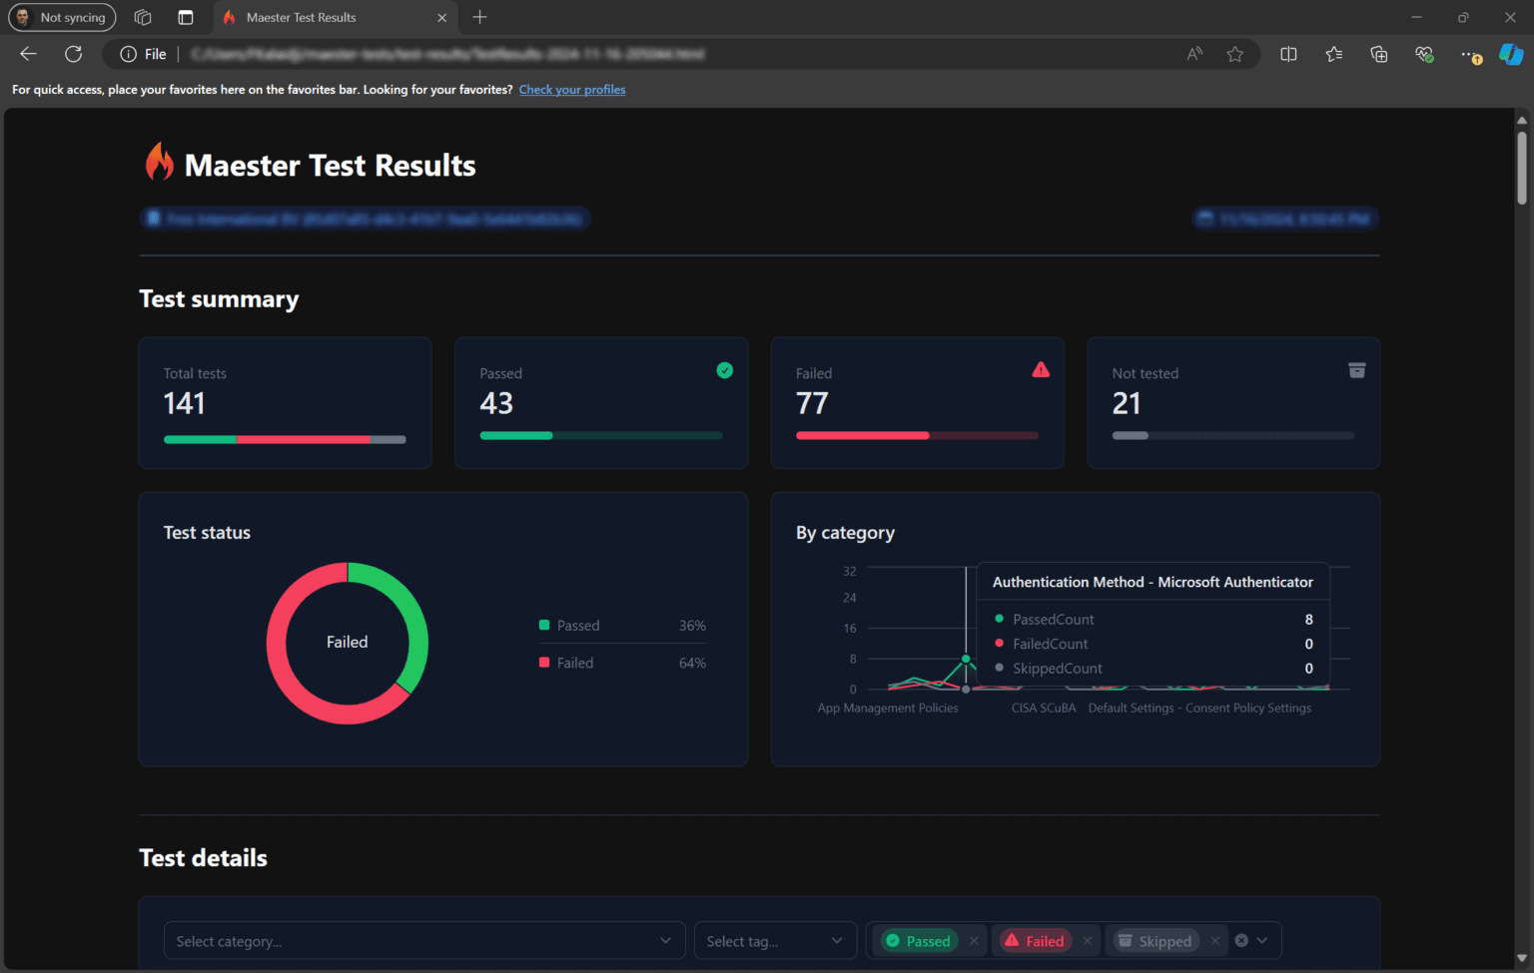The width and height of the screenshot is (1534, 973).
Task: Toggle vertical tabs icon
Action: pyautogui.click(x=186, y=17)
